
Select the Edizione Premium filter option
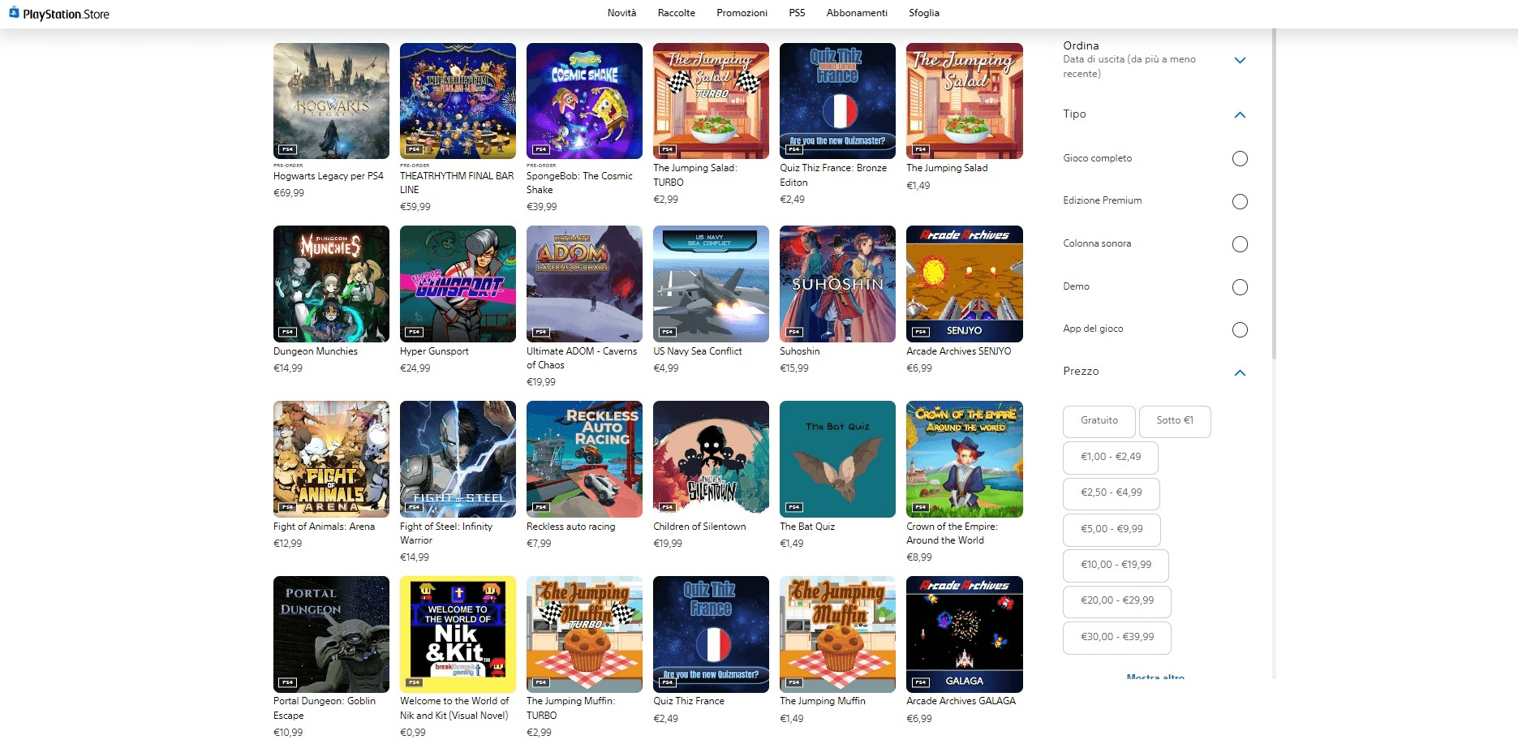1239,201
